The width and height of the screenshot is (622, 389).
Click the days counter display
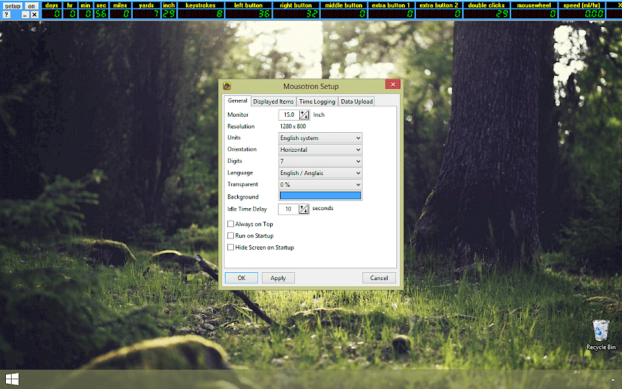point(52,14)
